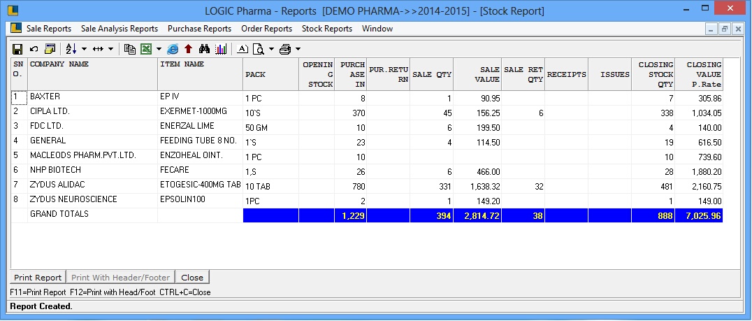Click grand total sale value 2,814.72

point(477,216)
